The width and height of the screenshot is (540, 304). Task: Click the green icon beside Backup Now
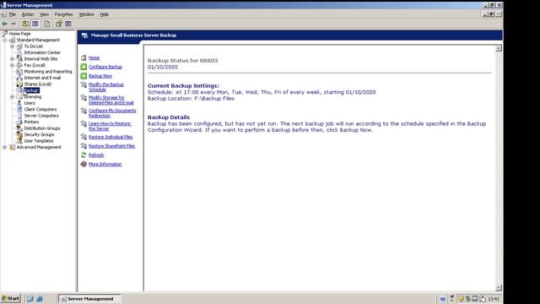84,75
